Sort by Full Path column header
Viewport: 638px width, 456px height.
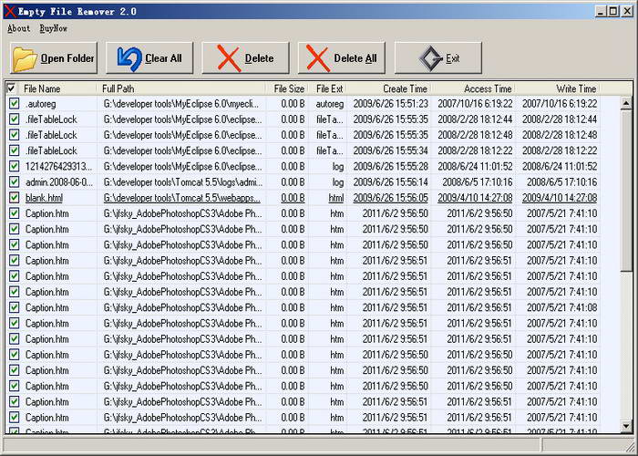coord(181,88)
